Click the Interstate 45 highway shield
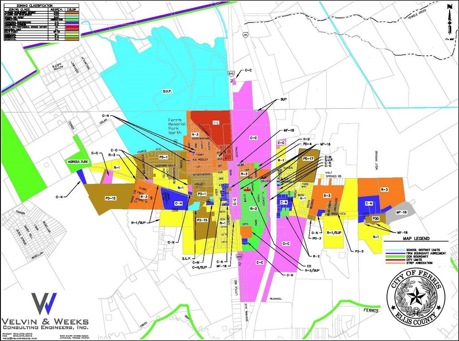The image size is (459, 341). coord(245,34)
